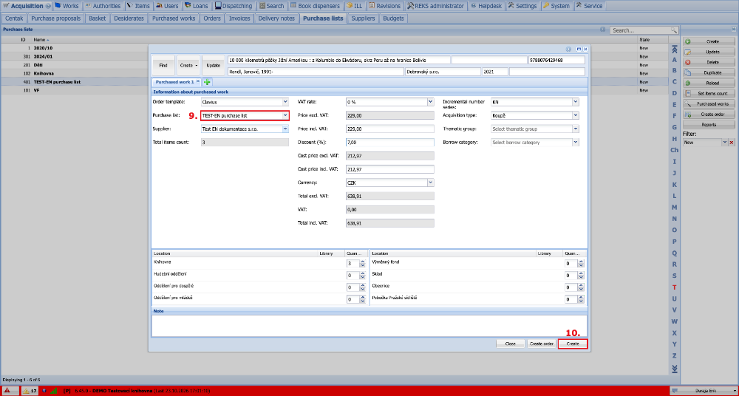Click the Duplicate button in the right panel
The height and width of the screenshot is (396, 739).
pos(709,72)
